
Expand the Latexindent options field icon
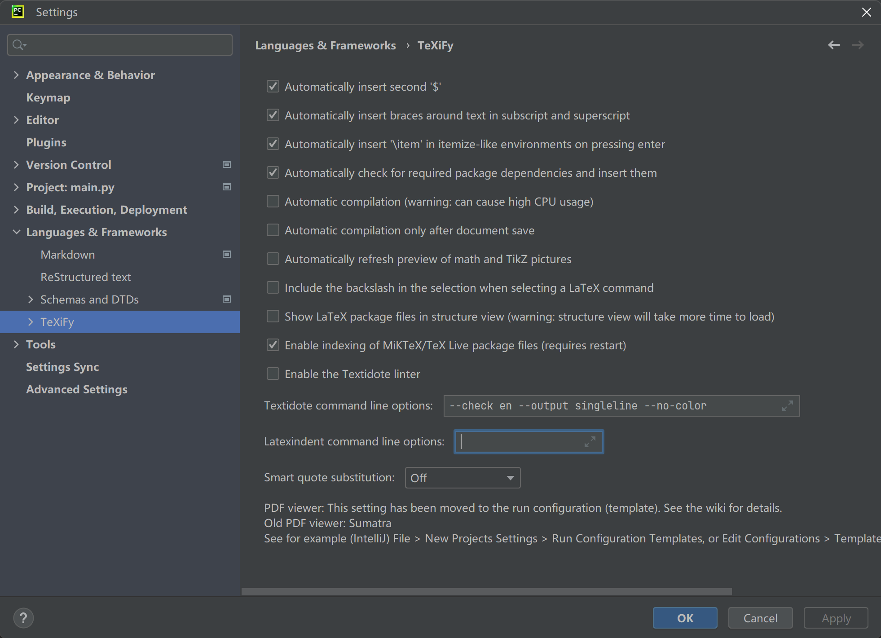coord(590,442)
